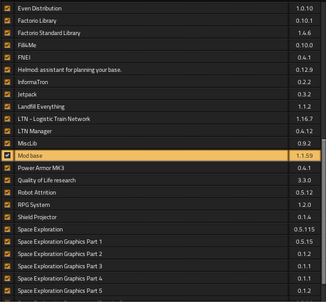Viewport: 326px width, 302px height.
Task: Toggle Space Exploration Graphics Part 2 checkbox
Action: [x=7, y=254]
